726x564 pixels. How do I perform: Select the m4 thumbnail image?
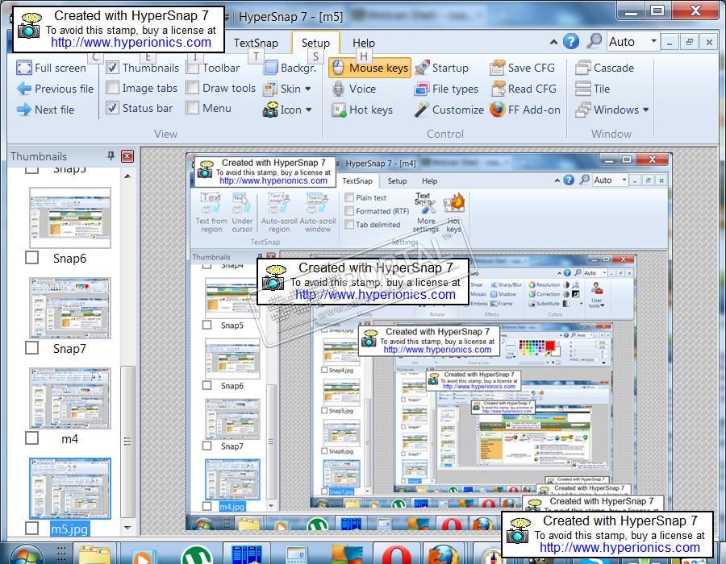[x=70, y=398]
